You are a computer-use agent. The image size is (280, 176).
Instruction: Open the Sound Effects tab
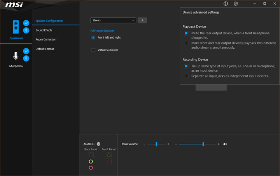44,30
